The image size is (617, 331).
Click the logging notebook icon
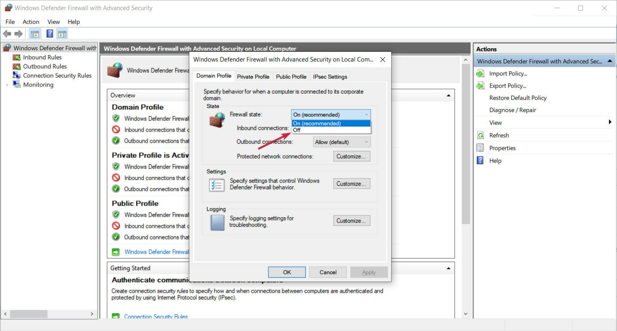(x=217, y=223)
